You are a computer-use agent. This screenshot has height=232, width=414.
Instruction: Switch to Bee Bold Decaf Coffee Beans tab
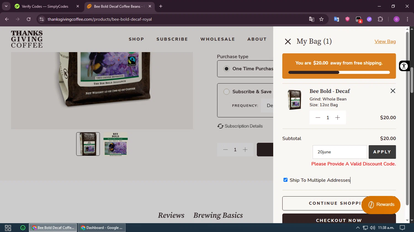click(119, 6)
